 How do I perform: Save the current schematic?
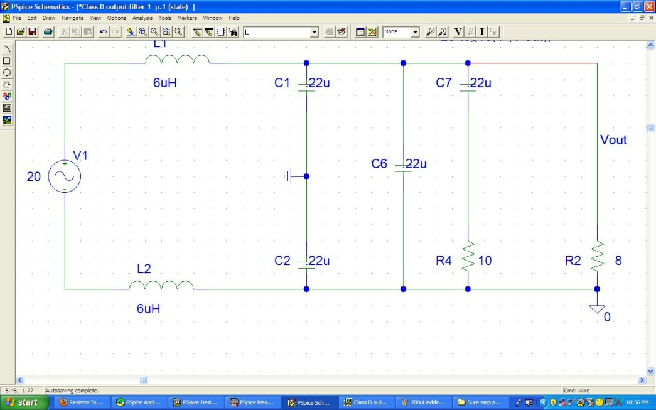(x=32, y=32)
